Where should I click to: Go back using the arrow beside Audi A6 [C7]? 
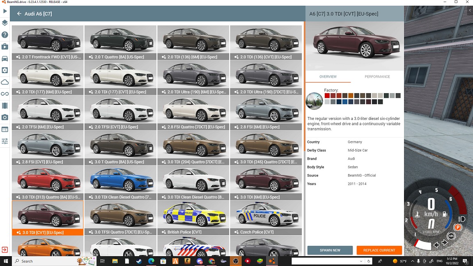pyautogui.click(x=19, y=14)
